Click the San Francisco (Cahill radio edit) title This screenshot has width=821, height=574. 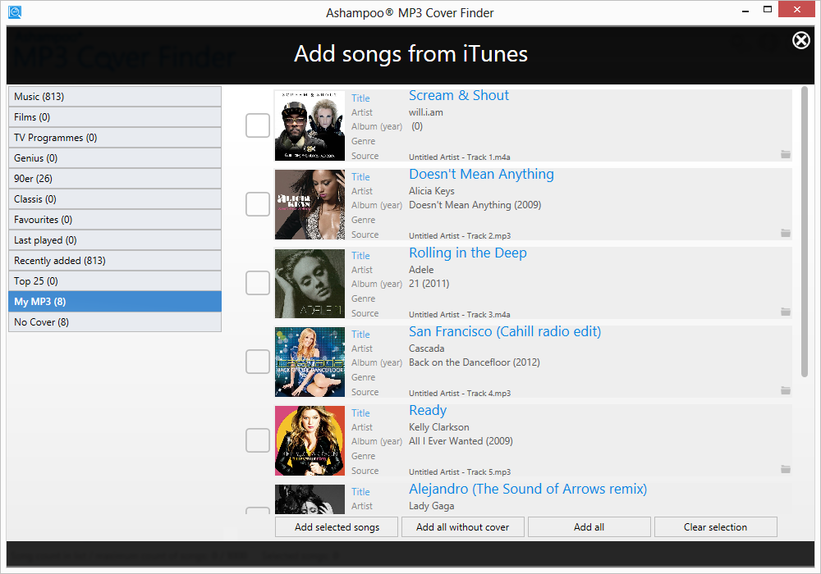point(505,331)
